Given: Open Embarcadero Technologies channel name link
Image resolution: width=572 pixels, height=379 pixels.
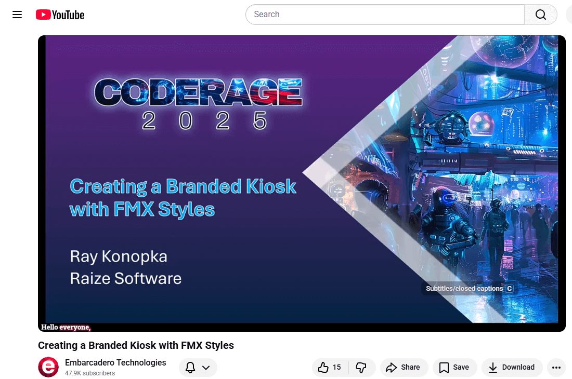Looking at the screenshot, I should click(x=115, y=362).
